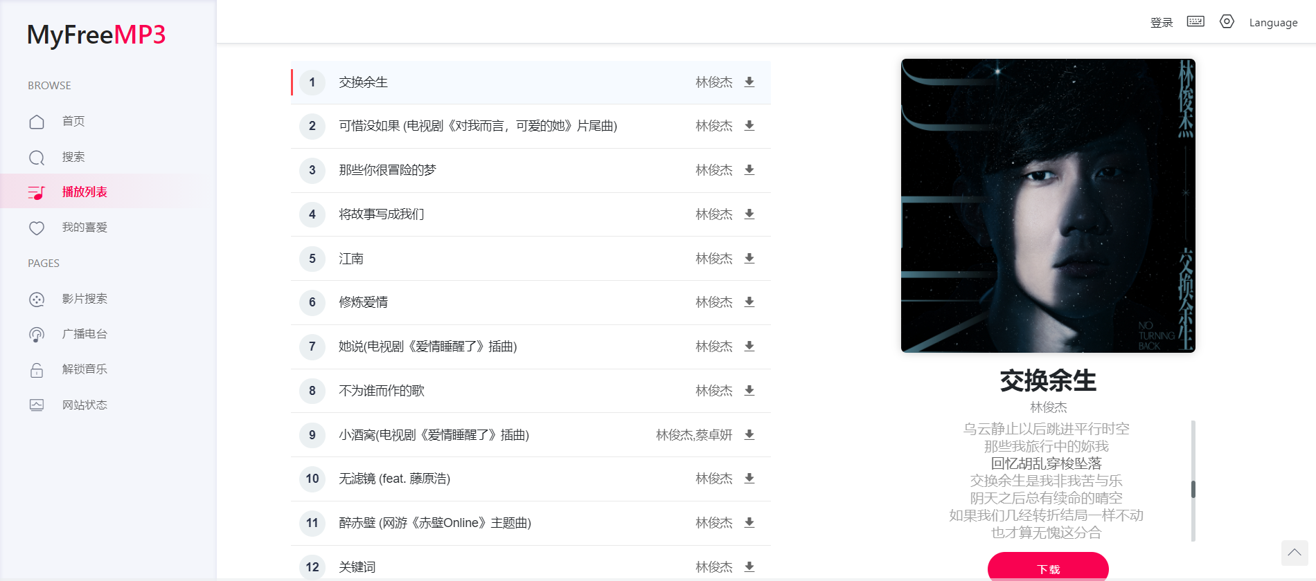Click artist name 林俊杰,蔡卓妍
The image size is (1316, 581).
[694, 435]
